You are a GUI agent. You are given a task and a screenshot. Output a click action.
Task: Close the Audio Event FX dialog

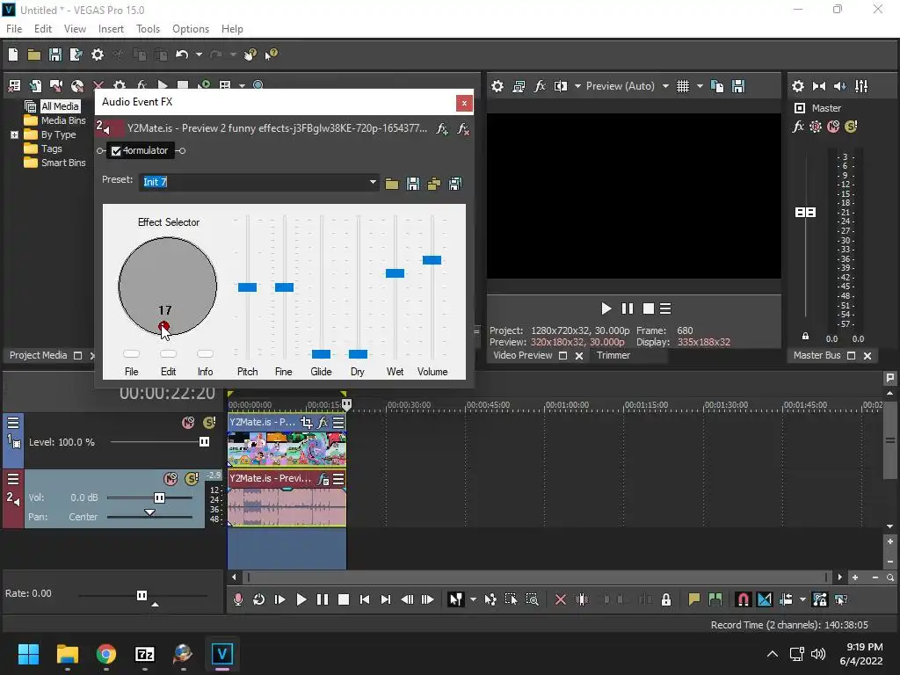tap(464, 103)
